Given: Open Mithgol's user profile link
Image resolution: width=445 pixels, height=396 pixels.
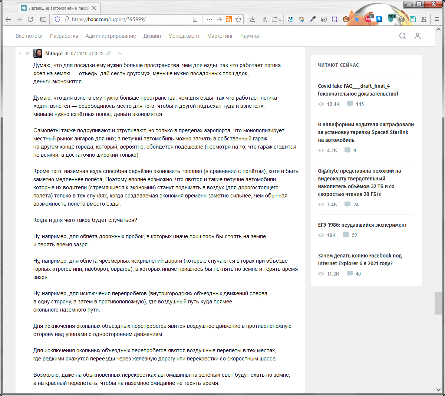Looking at the screenshot, I should [54, 53].
